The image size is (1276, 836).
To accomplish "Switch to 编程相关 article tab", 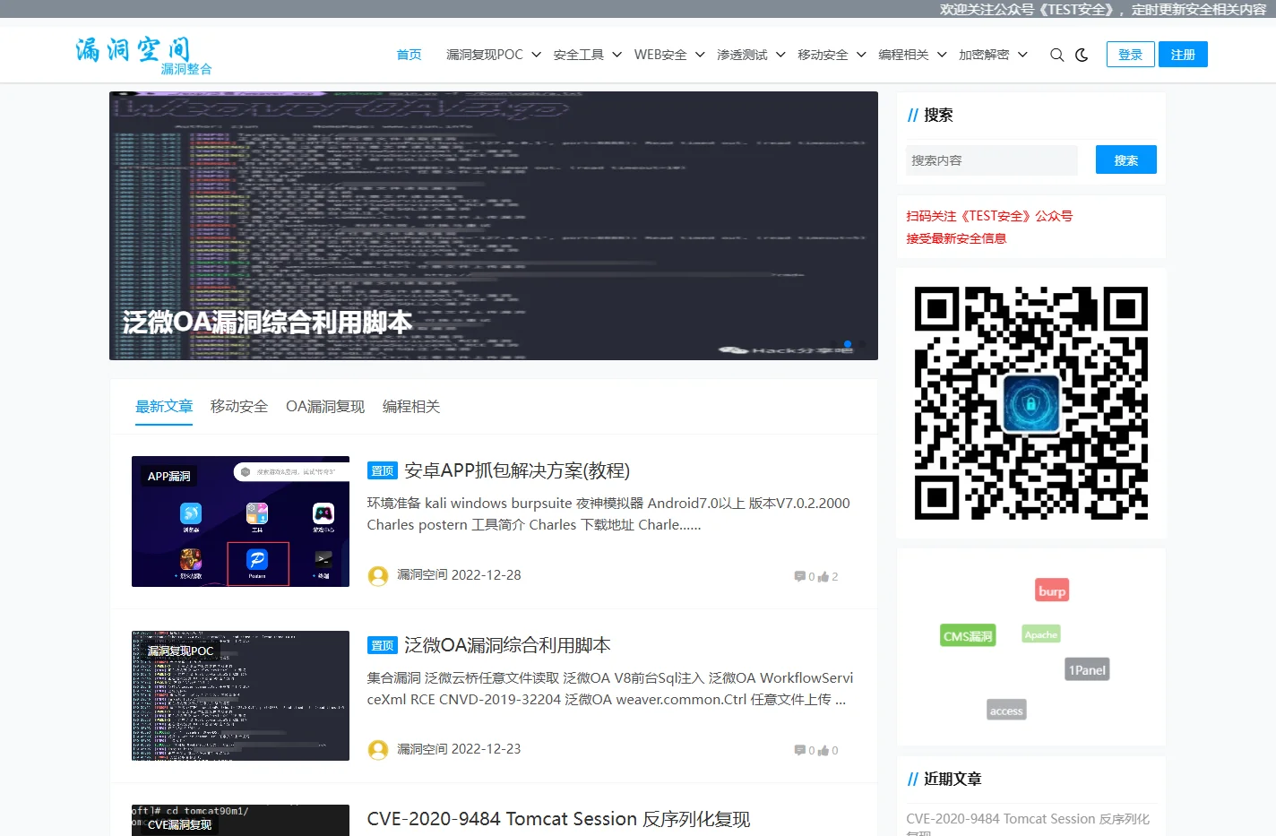I will [x=411, y=406].
